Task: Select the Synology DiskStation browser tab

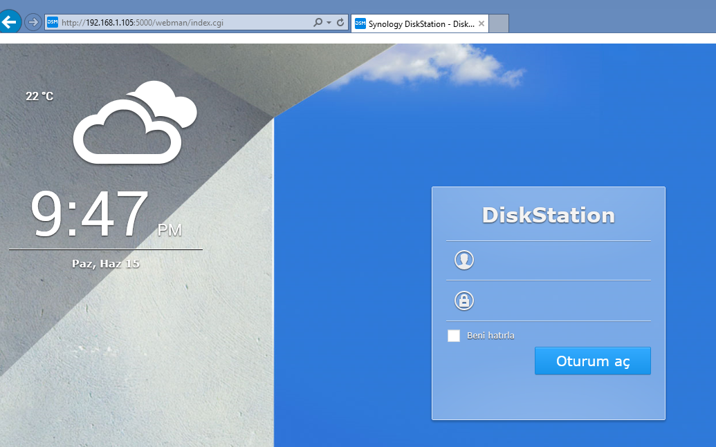Action: pos(420,23)
